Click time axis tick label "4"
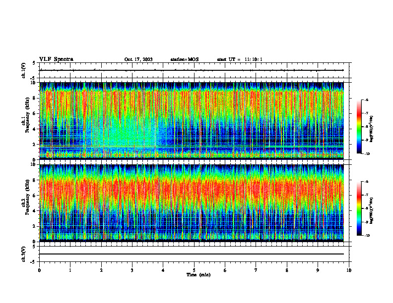Screen dimensions: 393x303 click(x=163, y=270)
